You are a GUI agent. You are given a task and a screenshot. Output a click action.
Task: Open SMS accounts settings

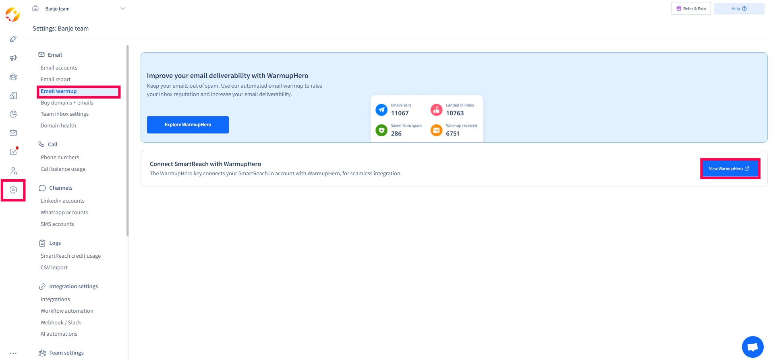[57, 224]
